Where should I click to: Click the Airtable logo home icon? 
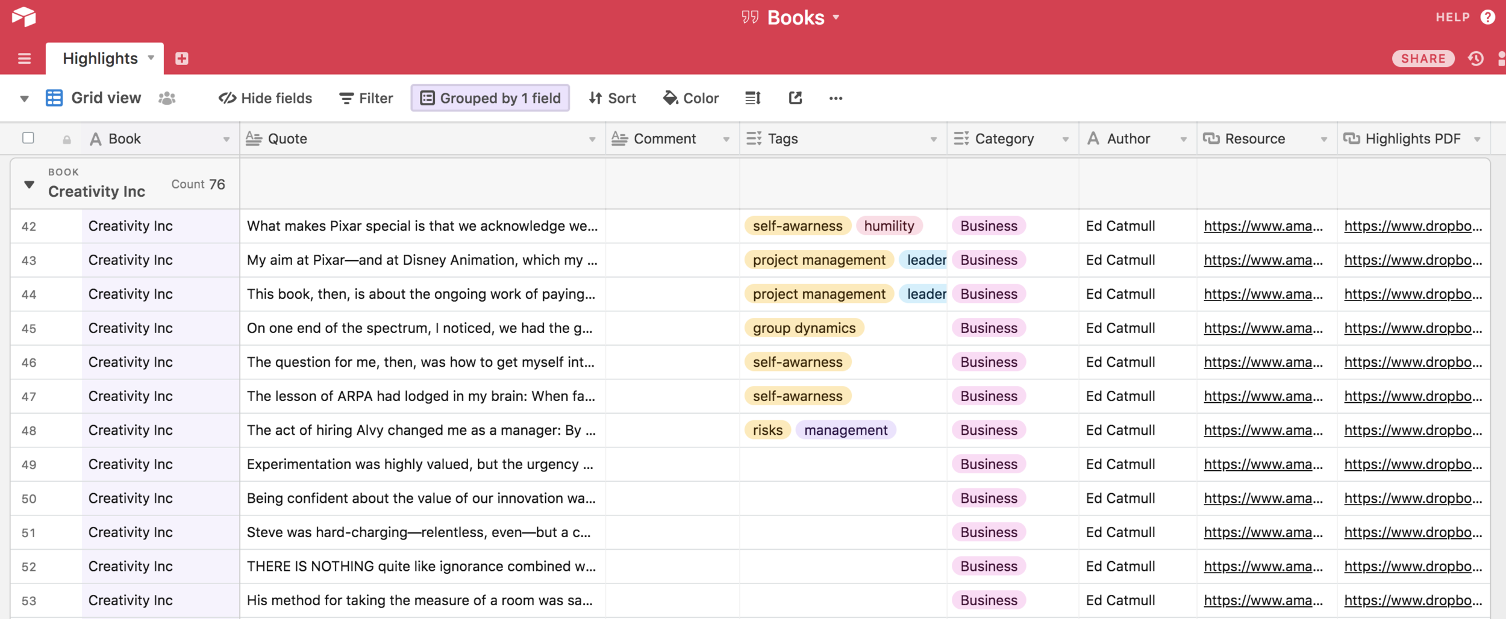click(23, 16)
